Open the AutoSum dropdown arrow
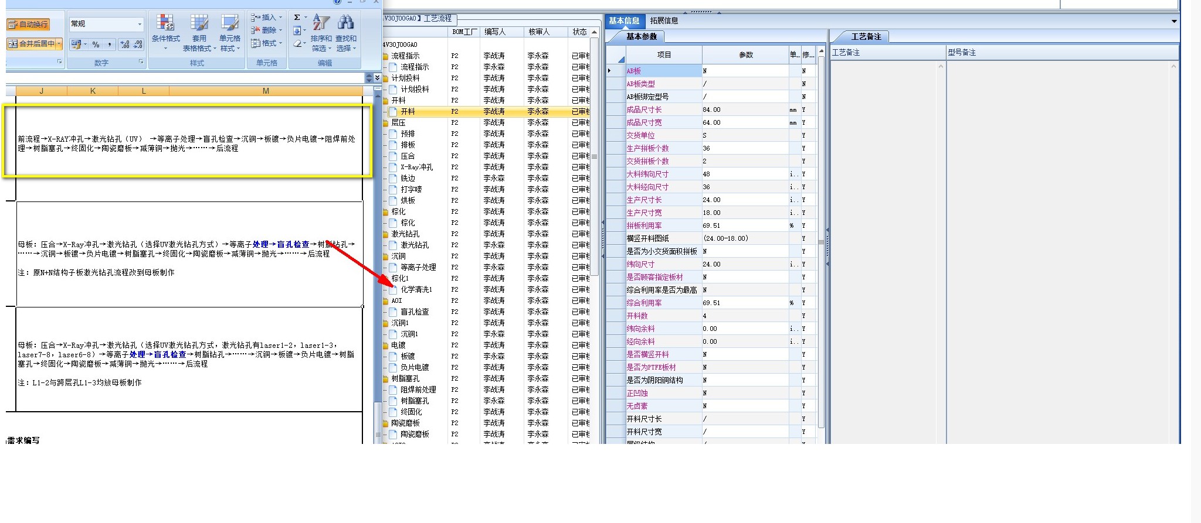Viewport: 1201px width, 523px height. (306, 17)
